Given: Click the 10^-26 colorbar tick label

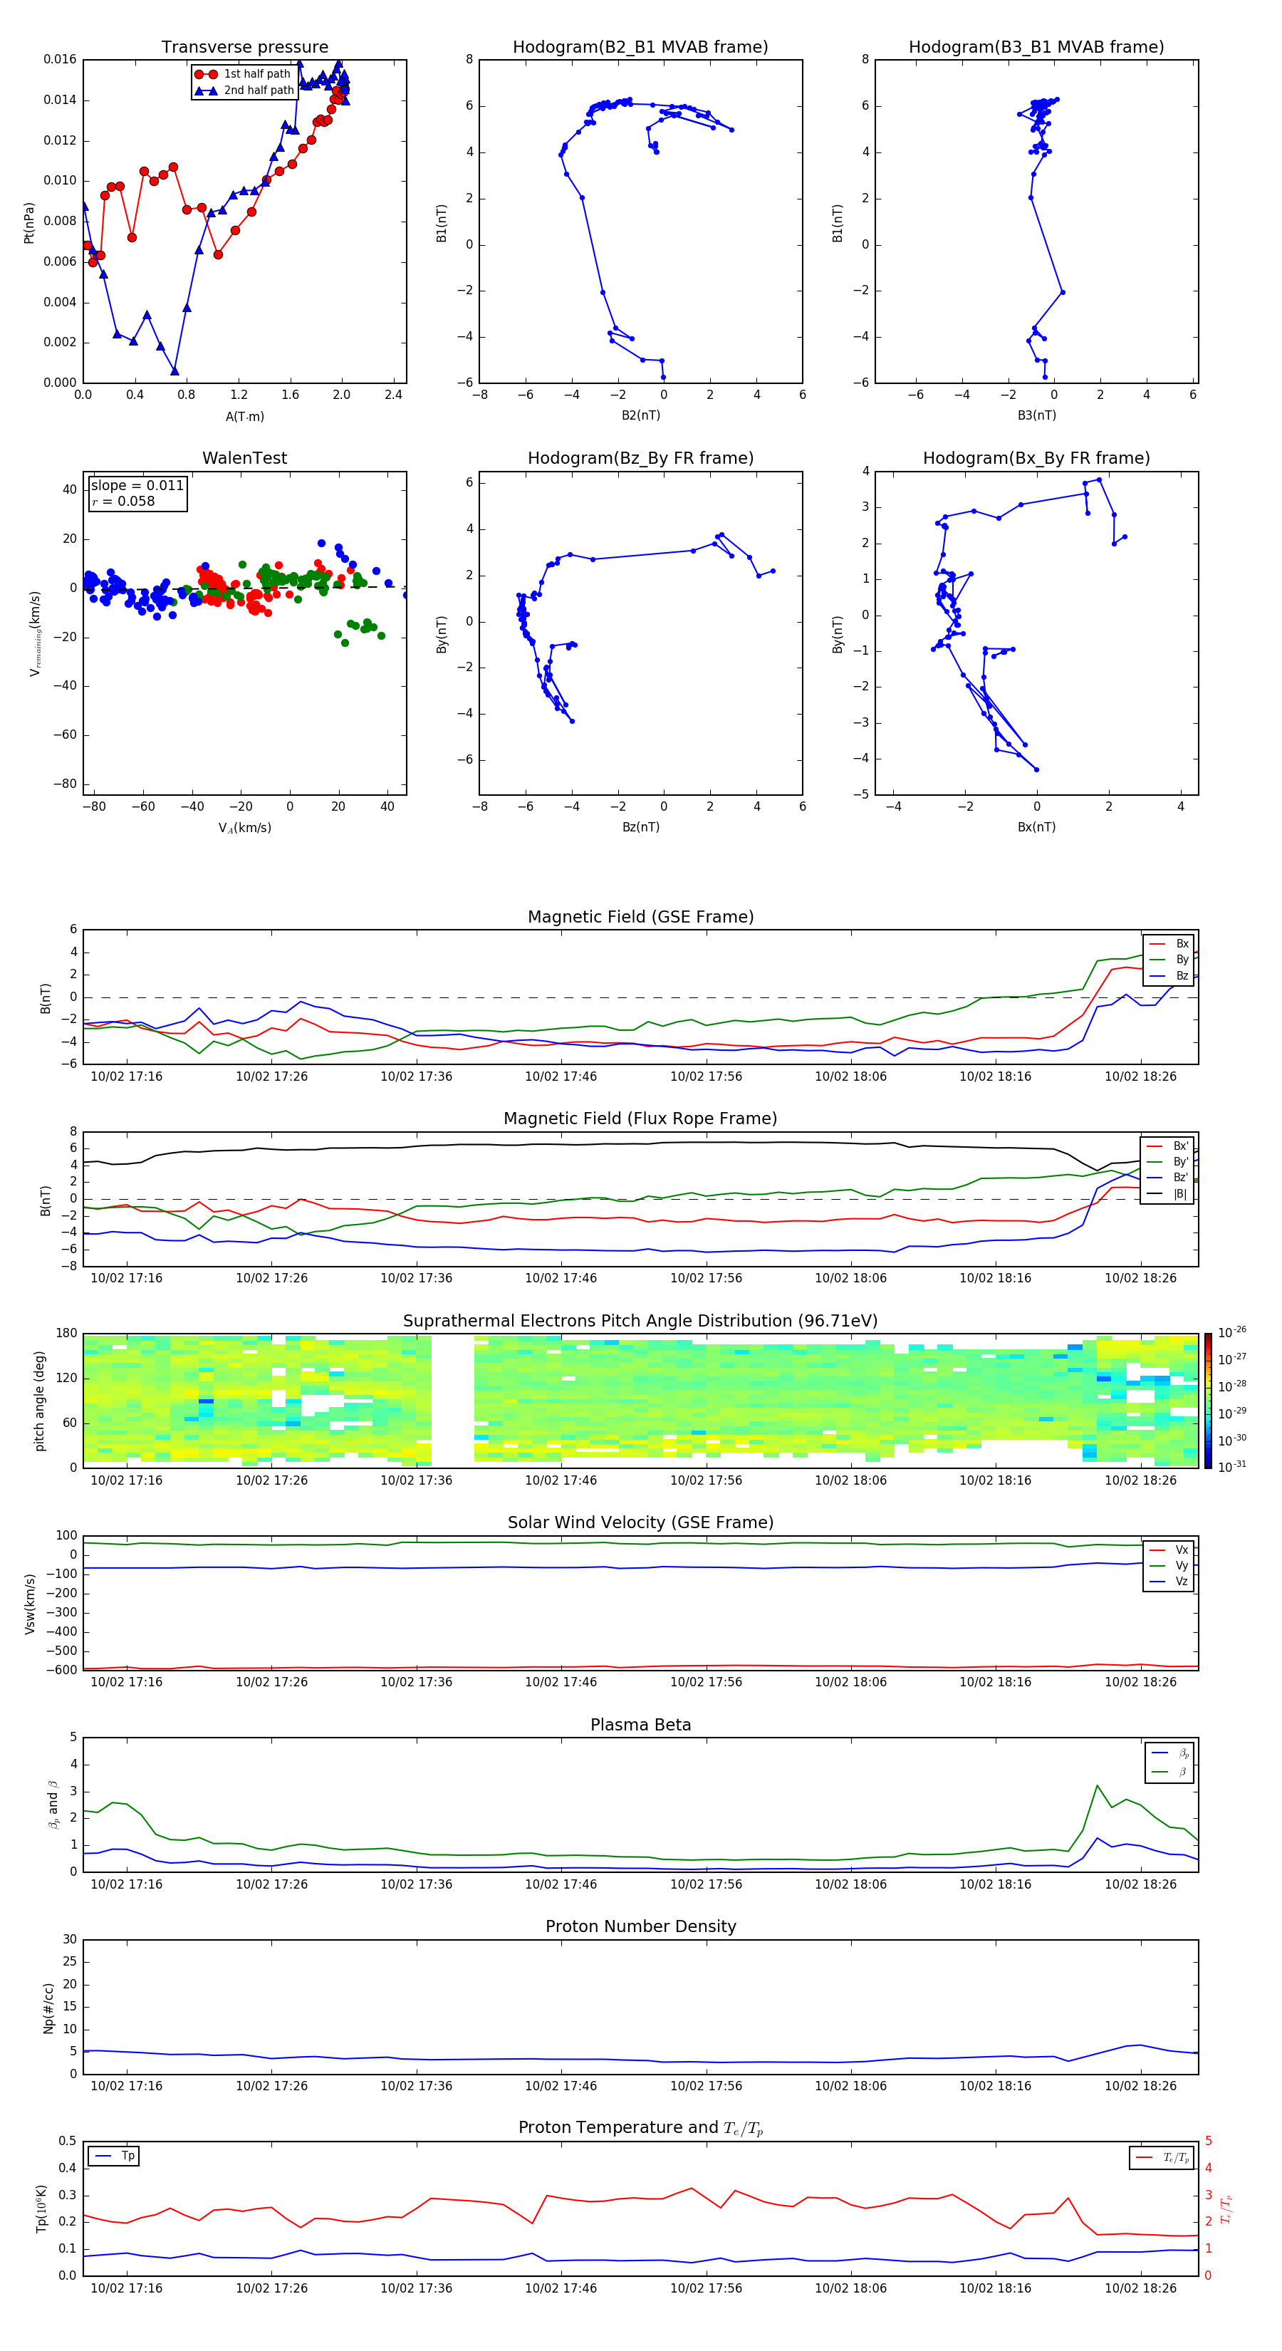Looking at the screenshot, I should pos(1232,1332).
